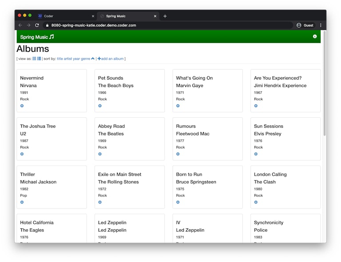
Task: Click year 1983 on Synchronicity card
Action: (258, 237)
